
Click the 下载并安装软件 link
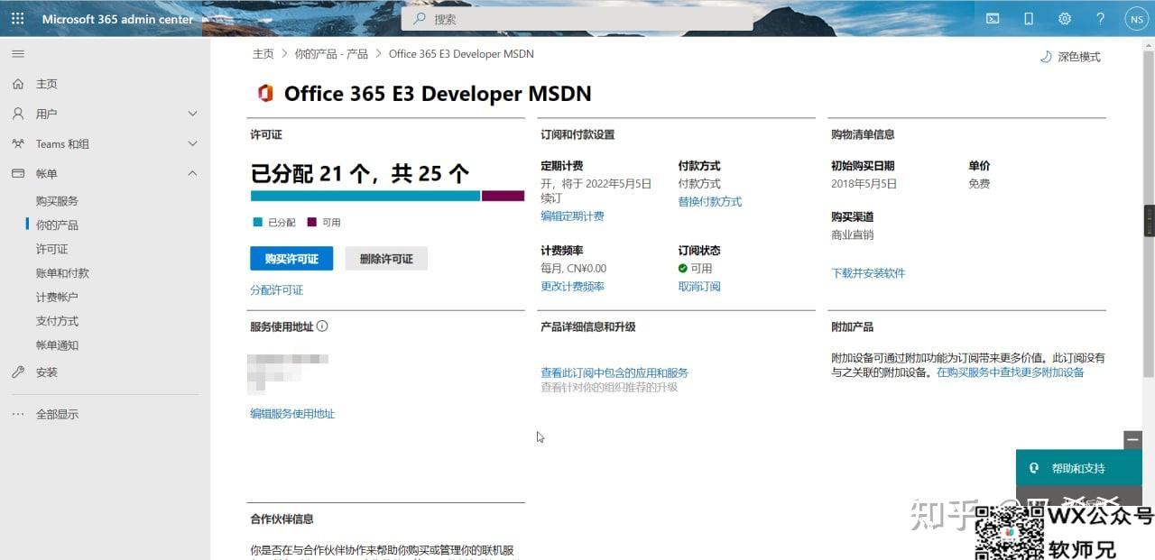868,273
